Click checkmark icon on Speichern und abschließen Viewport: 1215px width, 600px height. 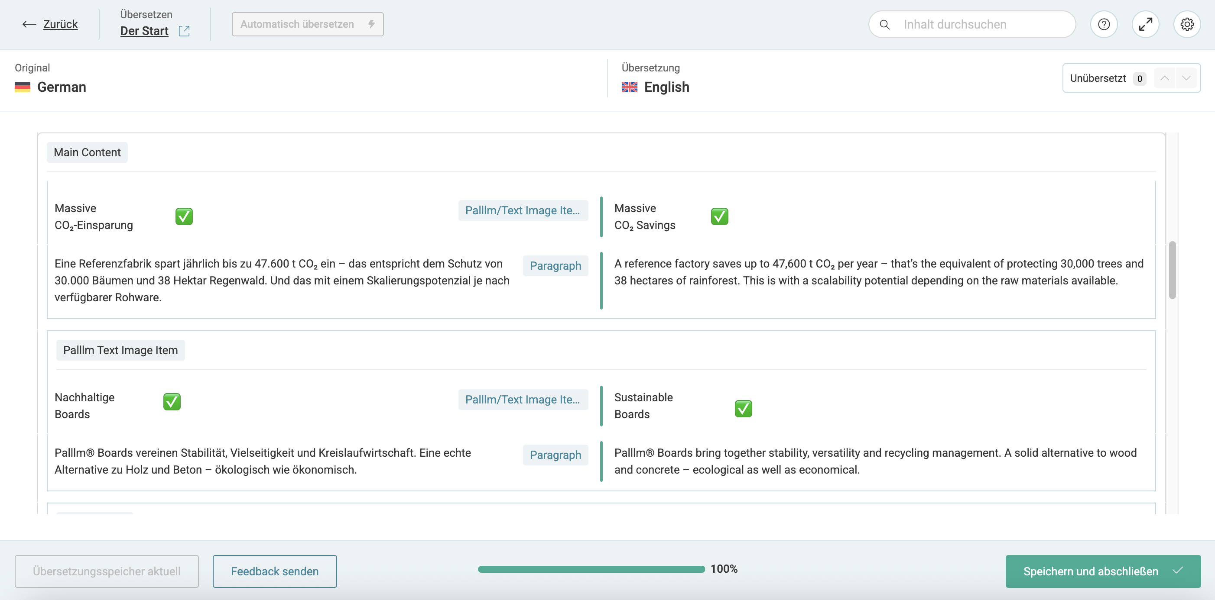pyautogui.click(x=1178, y=570)
